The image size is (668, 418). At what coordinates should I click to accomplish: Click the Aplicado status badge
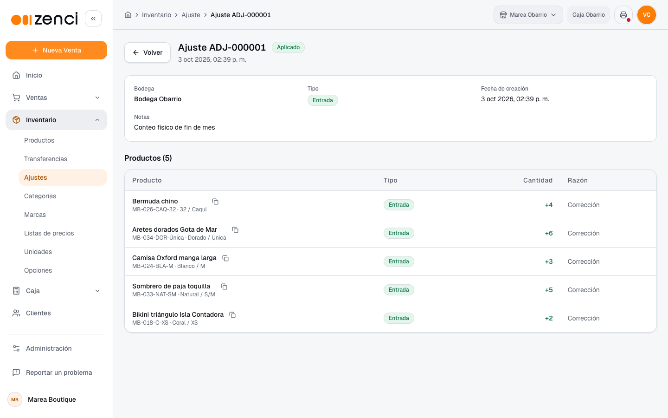(x=288, y=47)
